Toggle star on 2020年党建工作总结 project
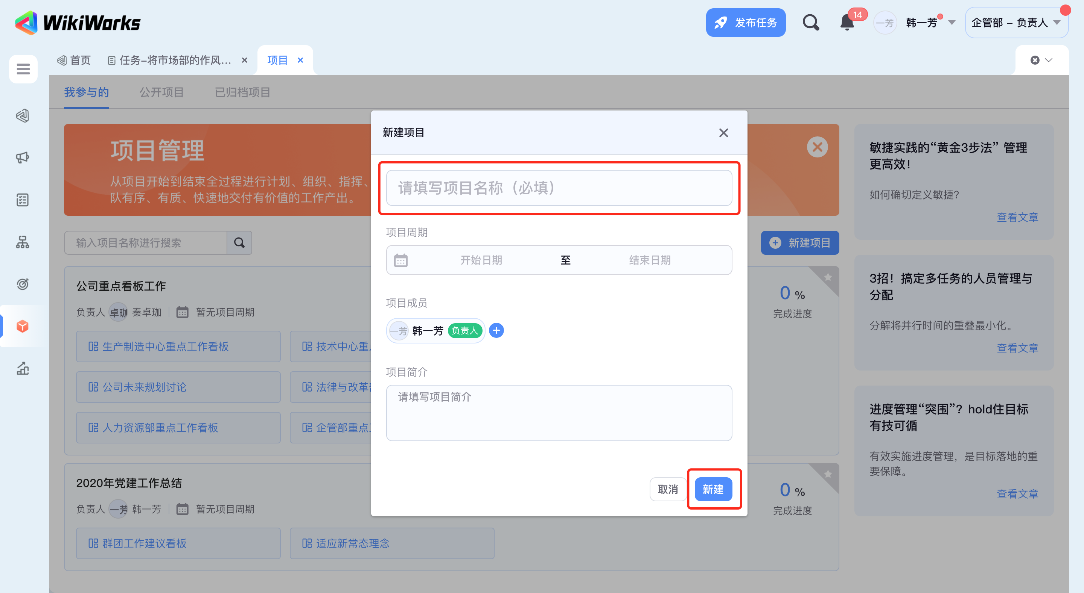Screen dimensions: 1084x593 pyautogui.click(x=828, y=475)
